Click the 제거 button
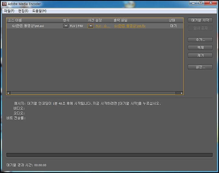Viewport: 219px width, 173px height. 200,55
